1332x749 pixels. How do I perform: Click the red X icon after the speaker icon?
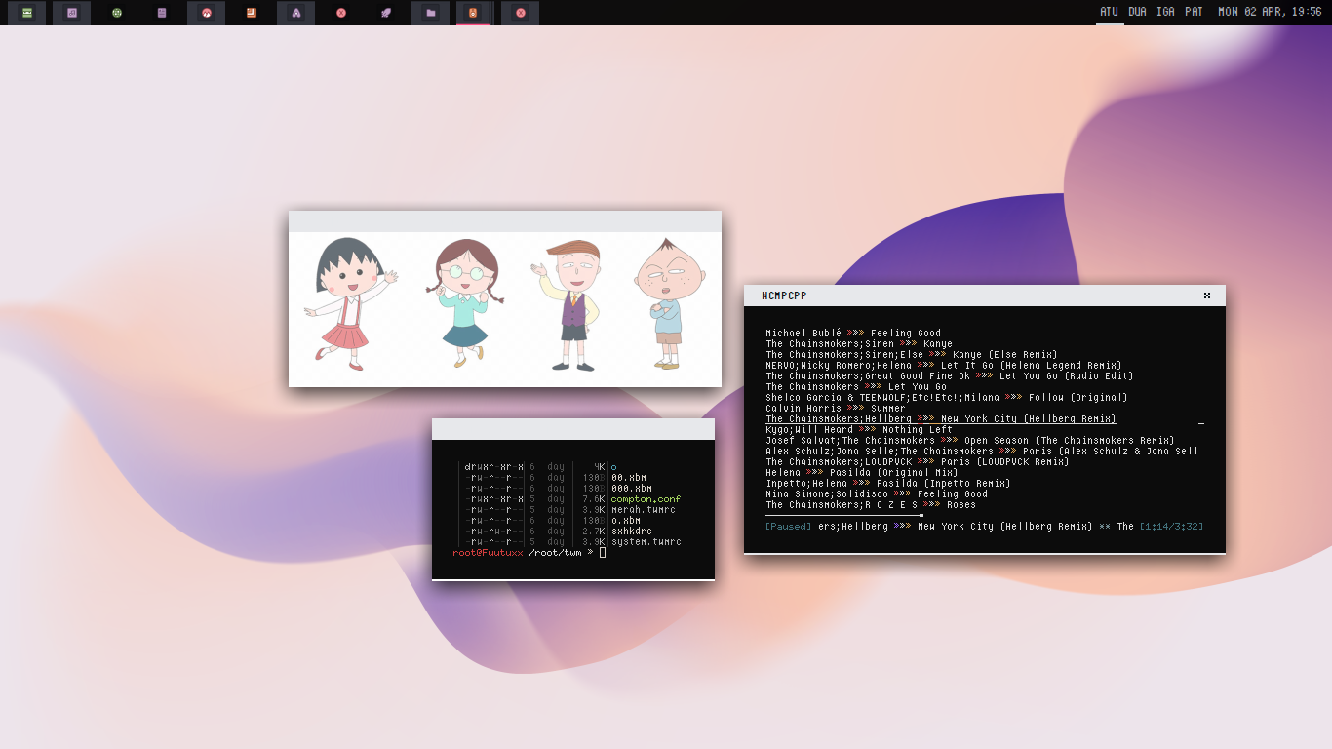coord(521,13)
